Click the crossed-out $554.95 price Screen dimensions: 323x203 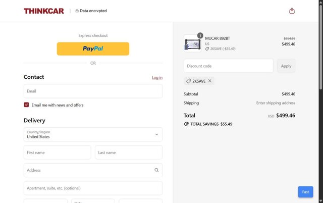click(x=289, y=38)
